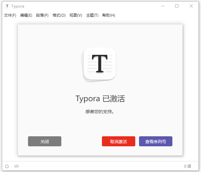
Task: Click the gray 关闭 button
Action: (45, 141)
